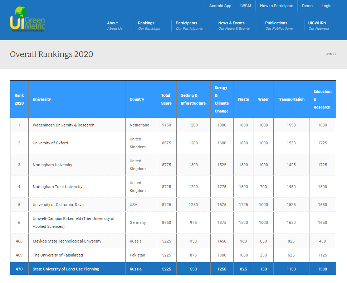This screenshot has width=347, height=283.
Task: Open the About Us menu
Action: 114,26
